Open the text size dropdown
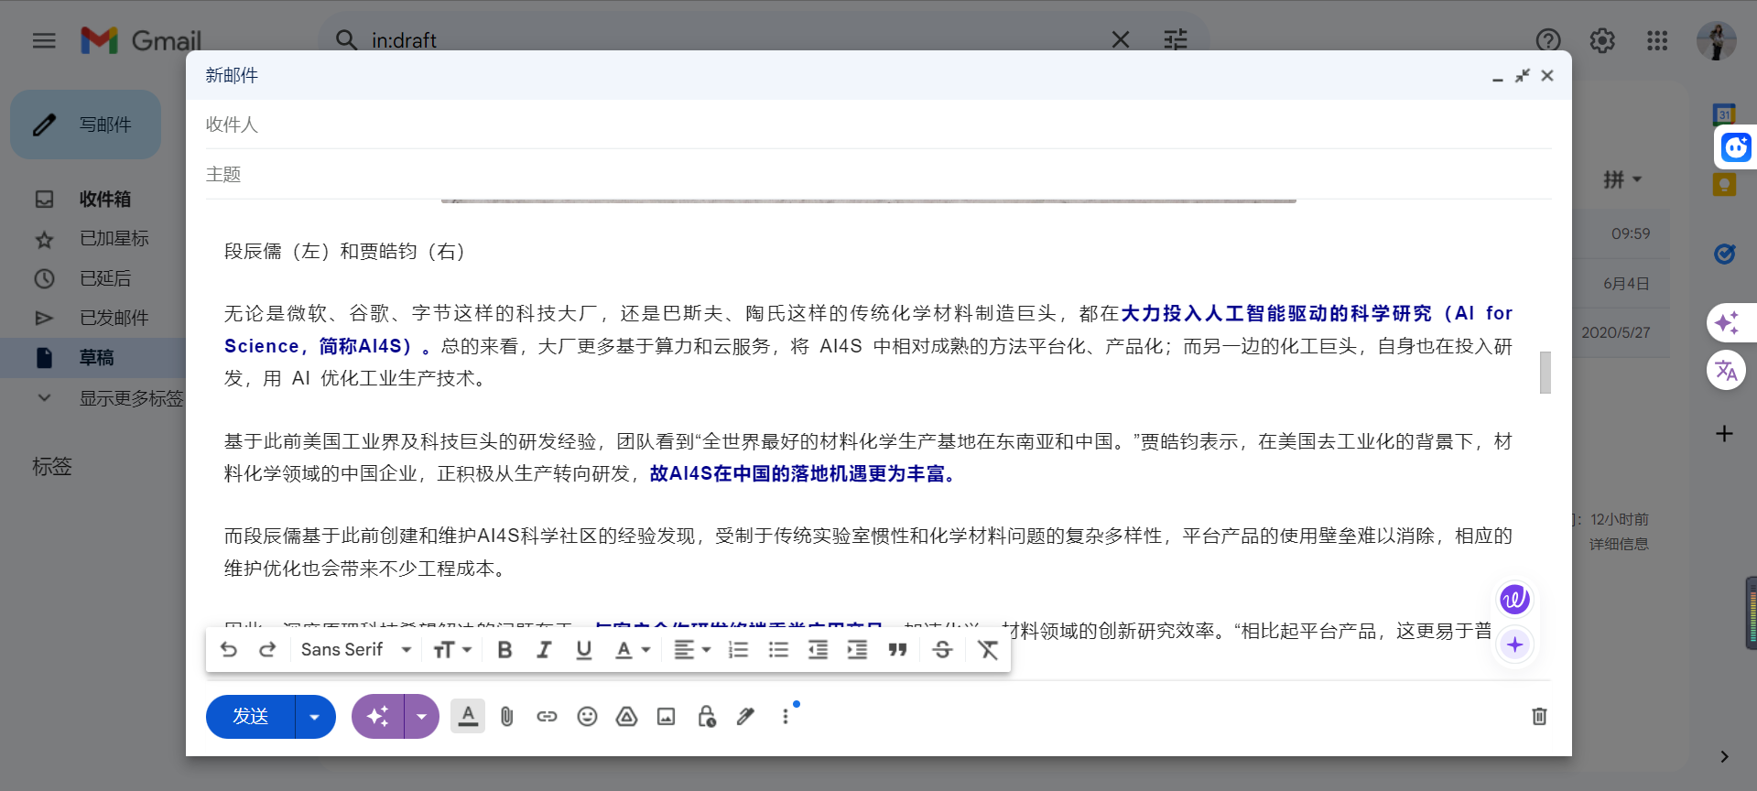The image size is (1757, 791). 452,650
